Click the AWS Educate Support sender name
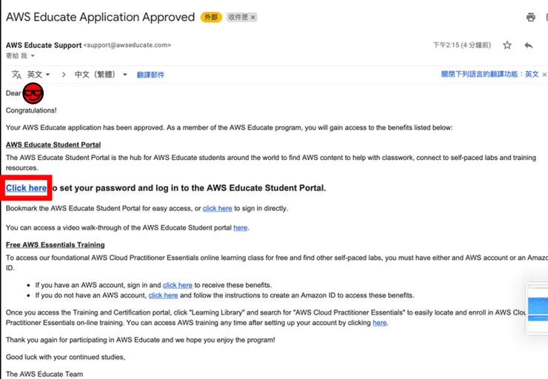The width and height of the screenshot is (548, 379). coord(43,45)
